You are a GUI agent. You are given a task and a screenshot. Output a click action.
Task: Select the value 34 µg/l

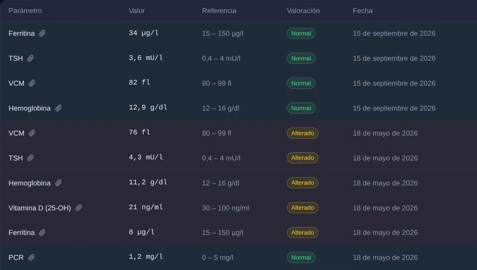pyautogui.click(x=144, y=33)
